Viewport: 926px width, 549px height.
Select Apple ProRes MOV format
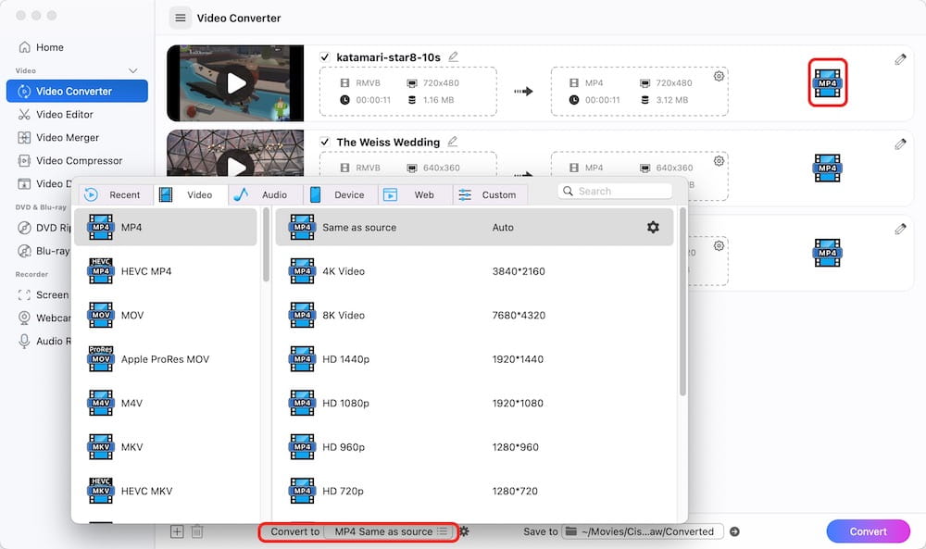[x=166, y=359]
